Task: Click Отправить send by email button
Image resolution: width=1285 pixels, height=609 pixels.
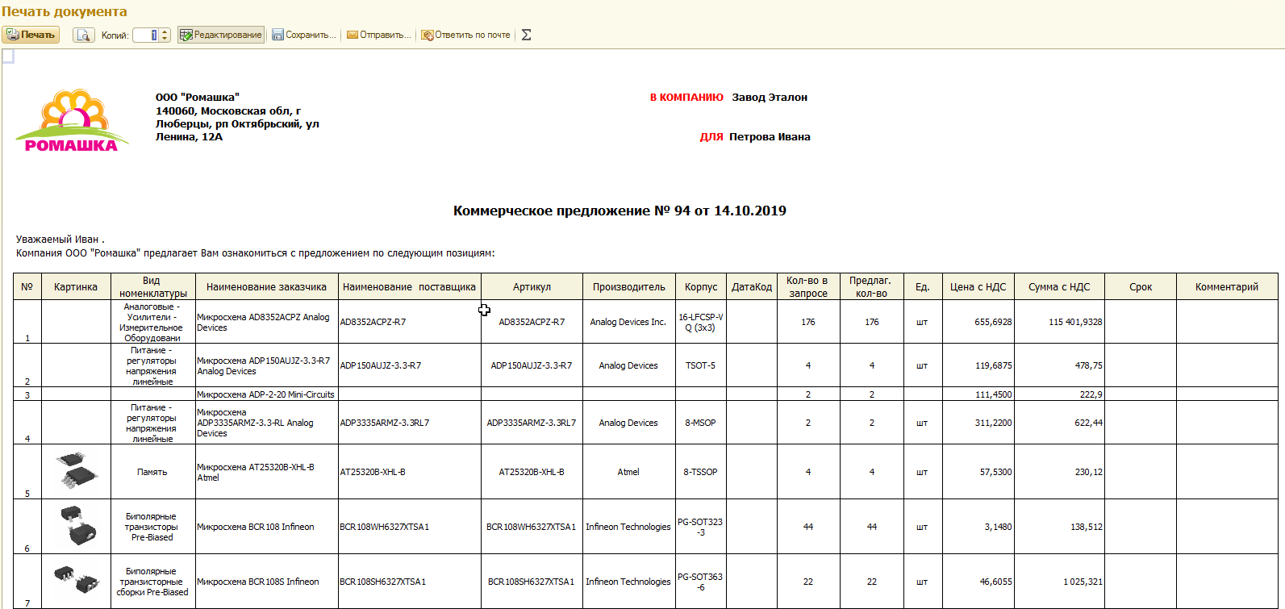Action: click(379, 35)
